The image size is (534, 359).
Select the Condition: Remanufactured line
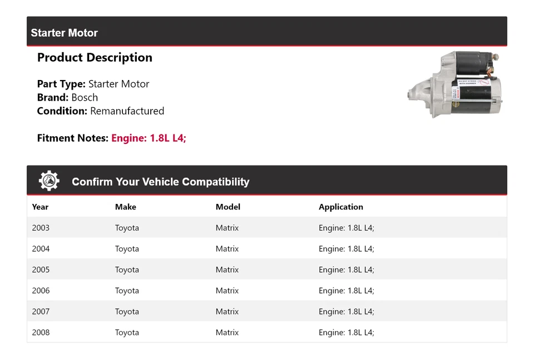click(100, 111)
